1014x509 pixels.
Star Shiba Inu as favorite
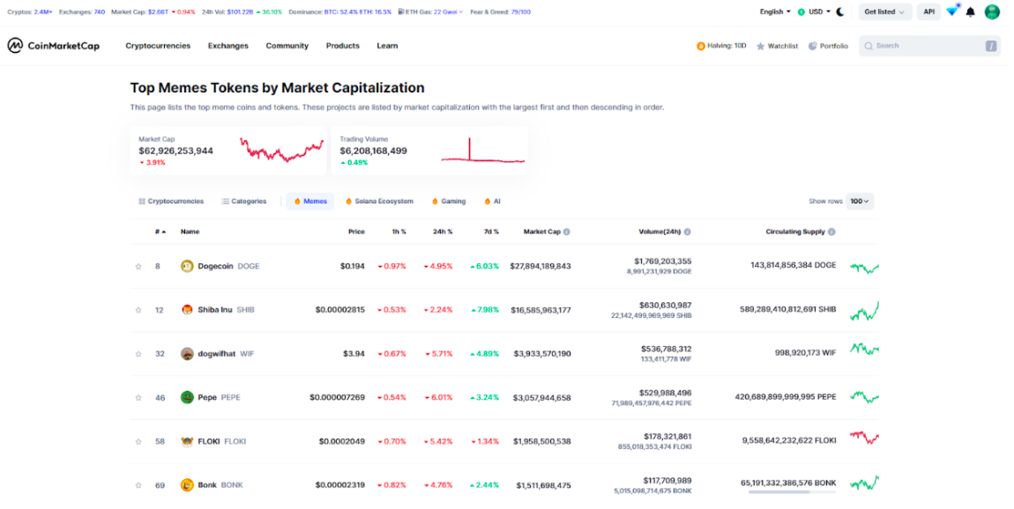[x=138, y=309]
